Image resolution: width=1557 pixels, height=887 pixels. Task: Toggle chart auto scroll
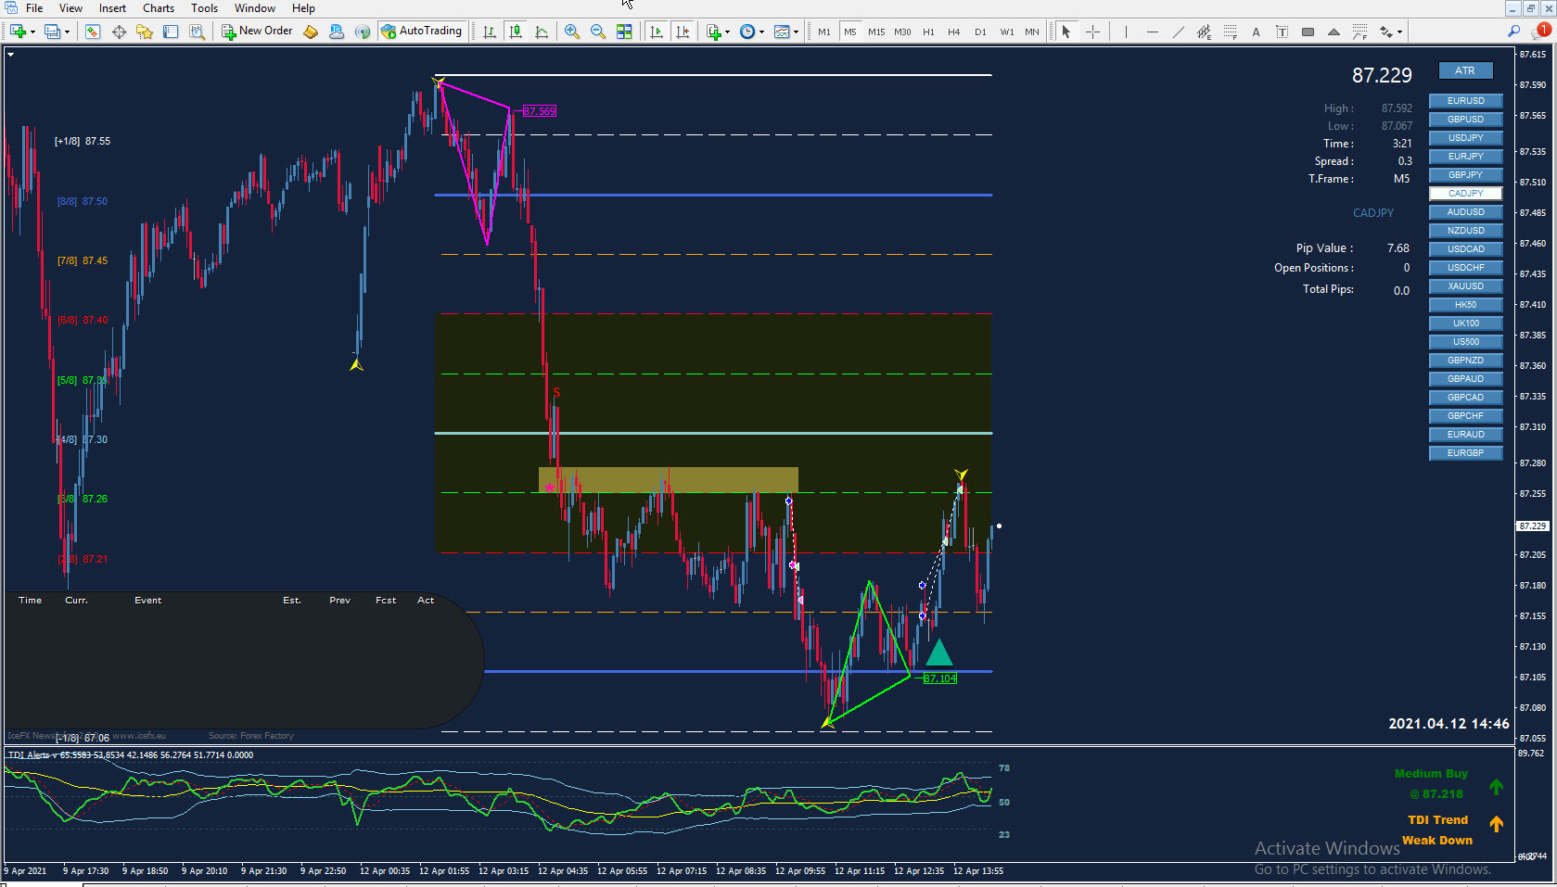[657, 32]
